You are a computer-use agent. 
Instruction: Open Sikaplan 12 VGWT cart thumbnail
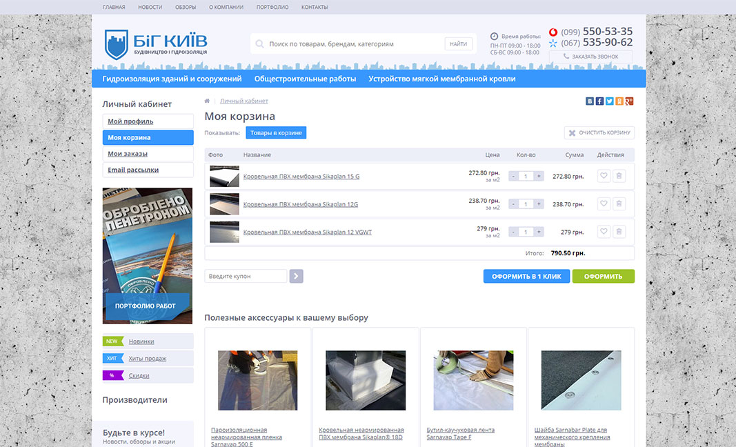coord(224,232)
